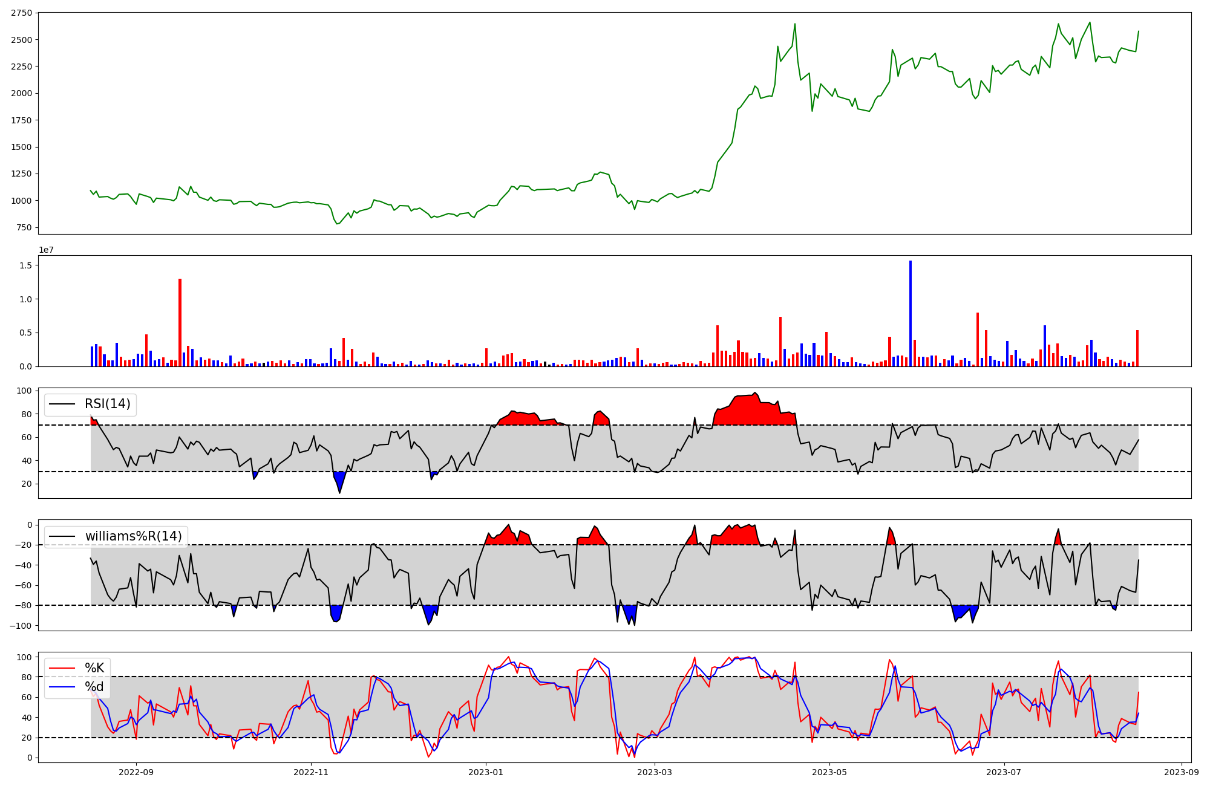Image resolution: width=1210 pixels, height=786 pixels.
Task: Click the 1.5 volume axis tick label
Action: [x=26, y=265]
